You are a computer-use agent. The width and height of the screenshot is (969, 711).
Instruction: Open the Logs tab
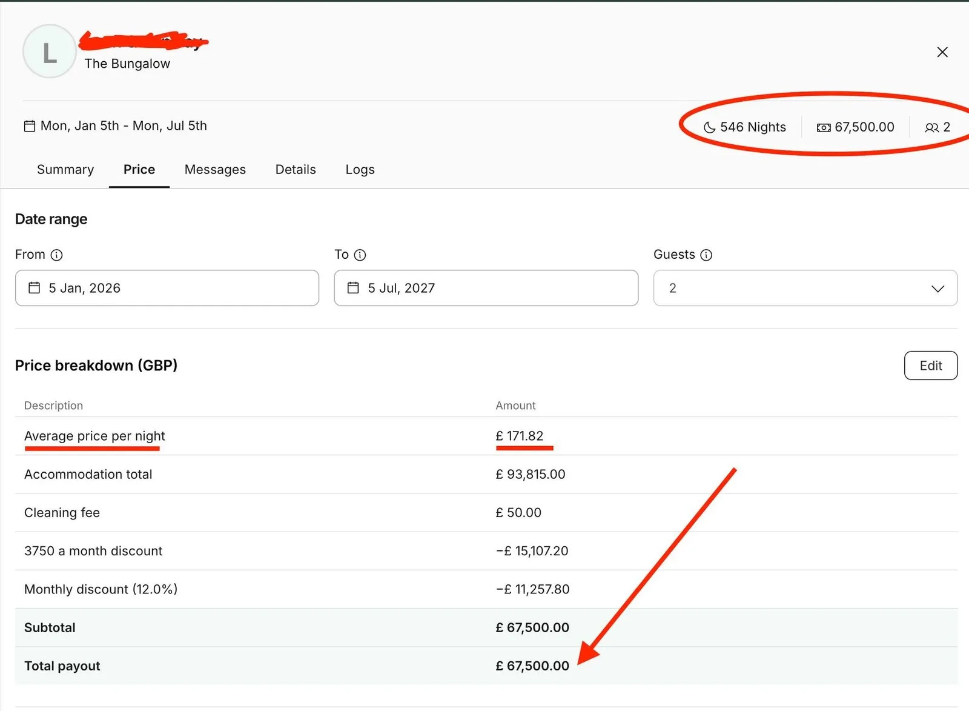[x=360, y=170]
